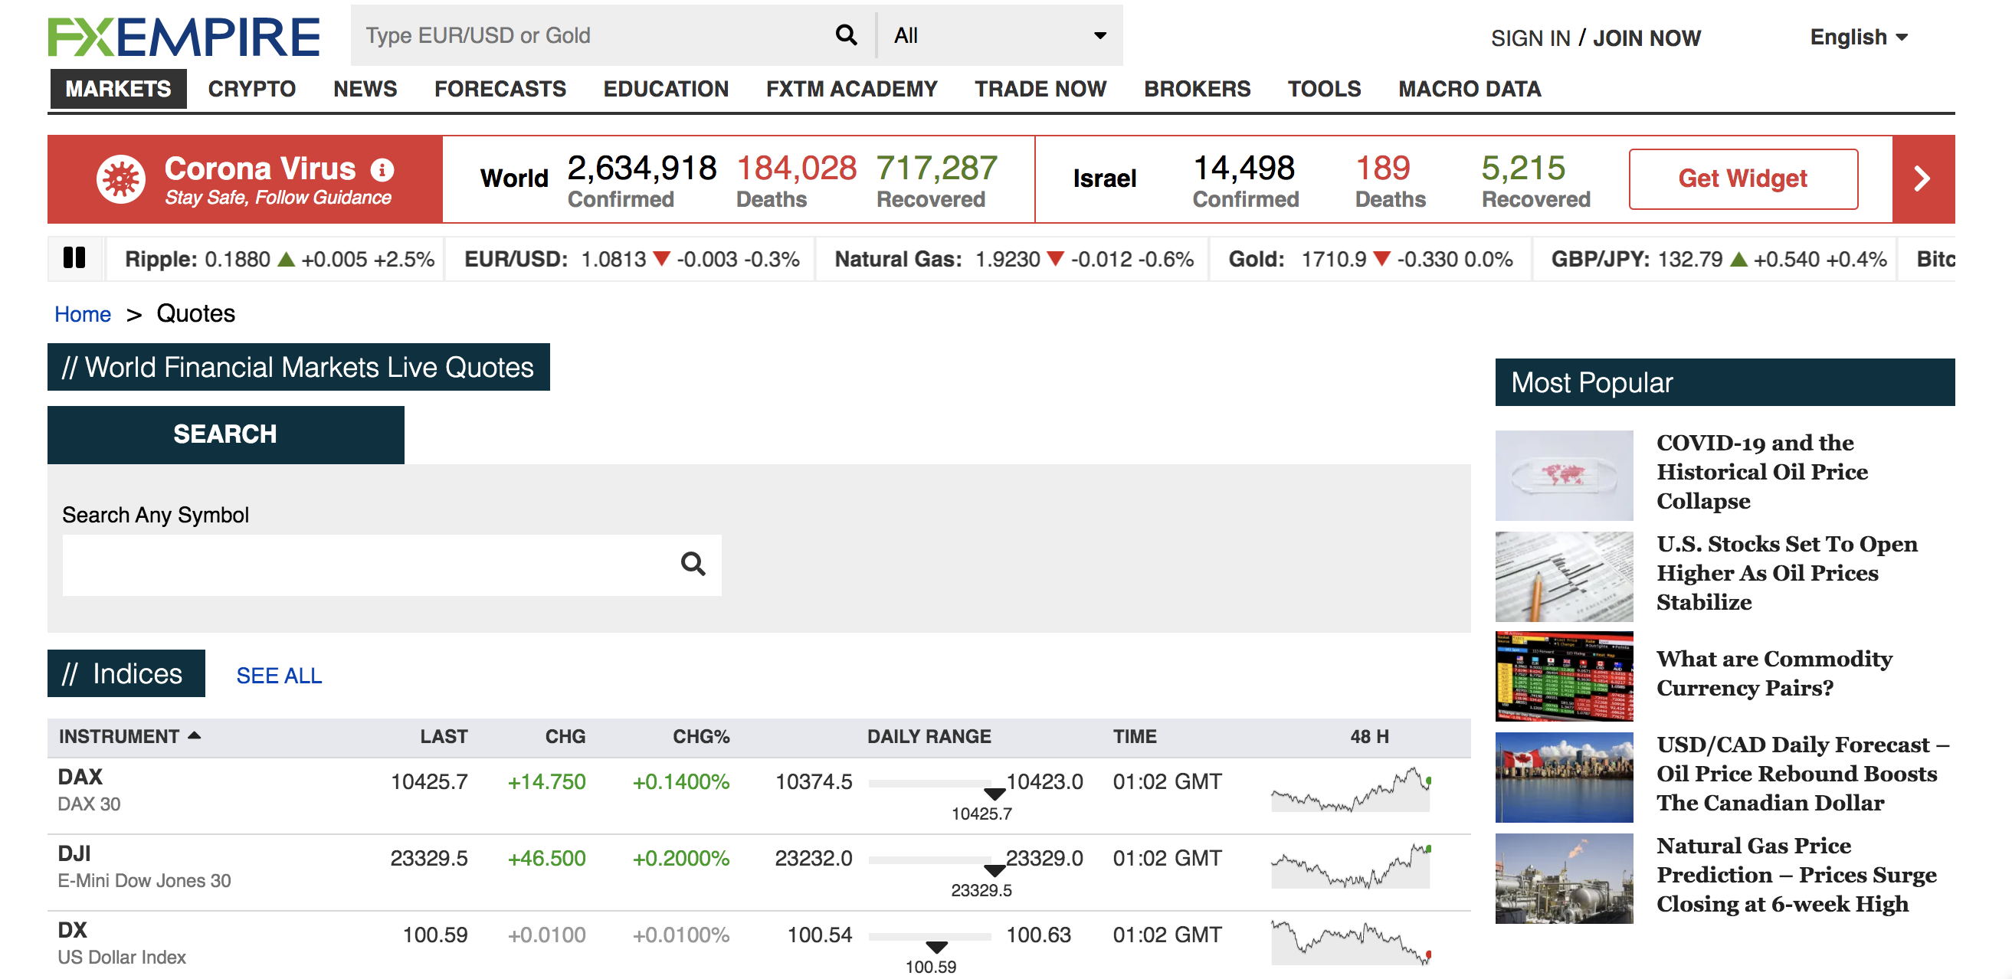Image resolution: width=2012 pixels, height=979 pixels.
Task: Click the Gold ticker item
Action: (x=1370, y=259)
